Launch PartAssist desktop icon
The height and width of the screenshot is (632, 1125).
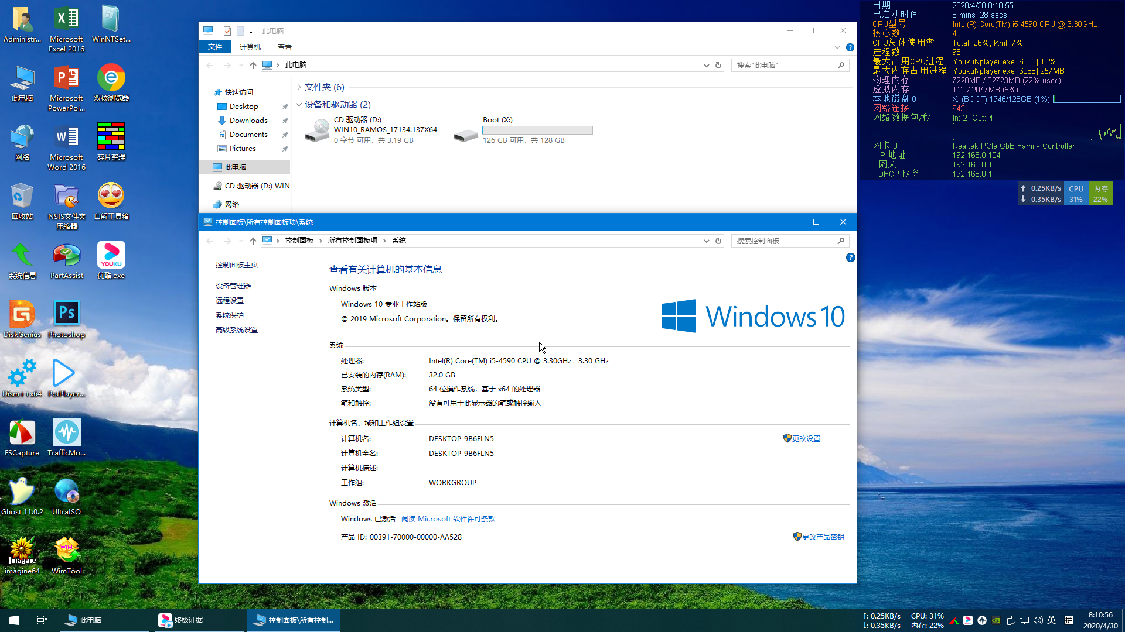(66, 260)
